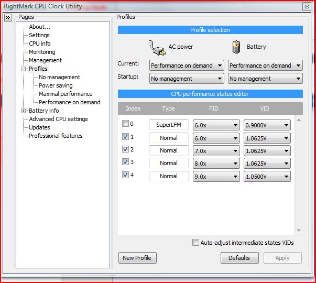Open the 1.0500V VID dropdown
The width and height of the screenshot is (316, 283).
coord(267,177)
